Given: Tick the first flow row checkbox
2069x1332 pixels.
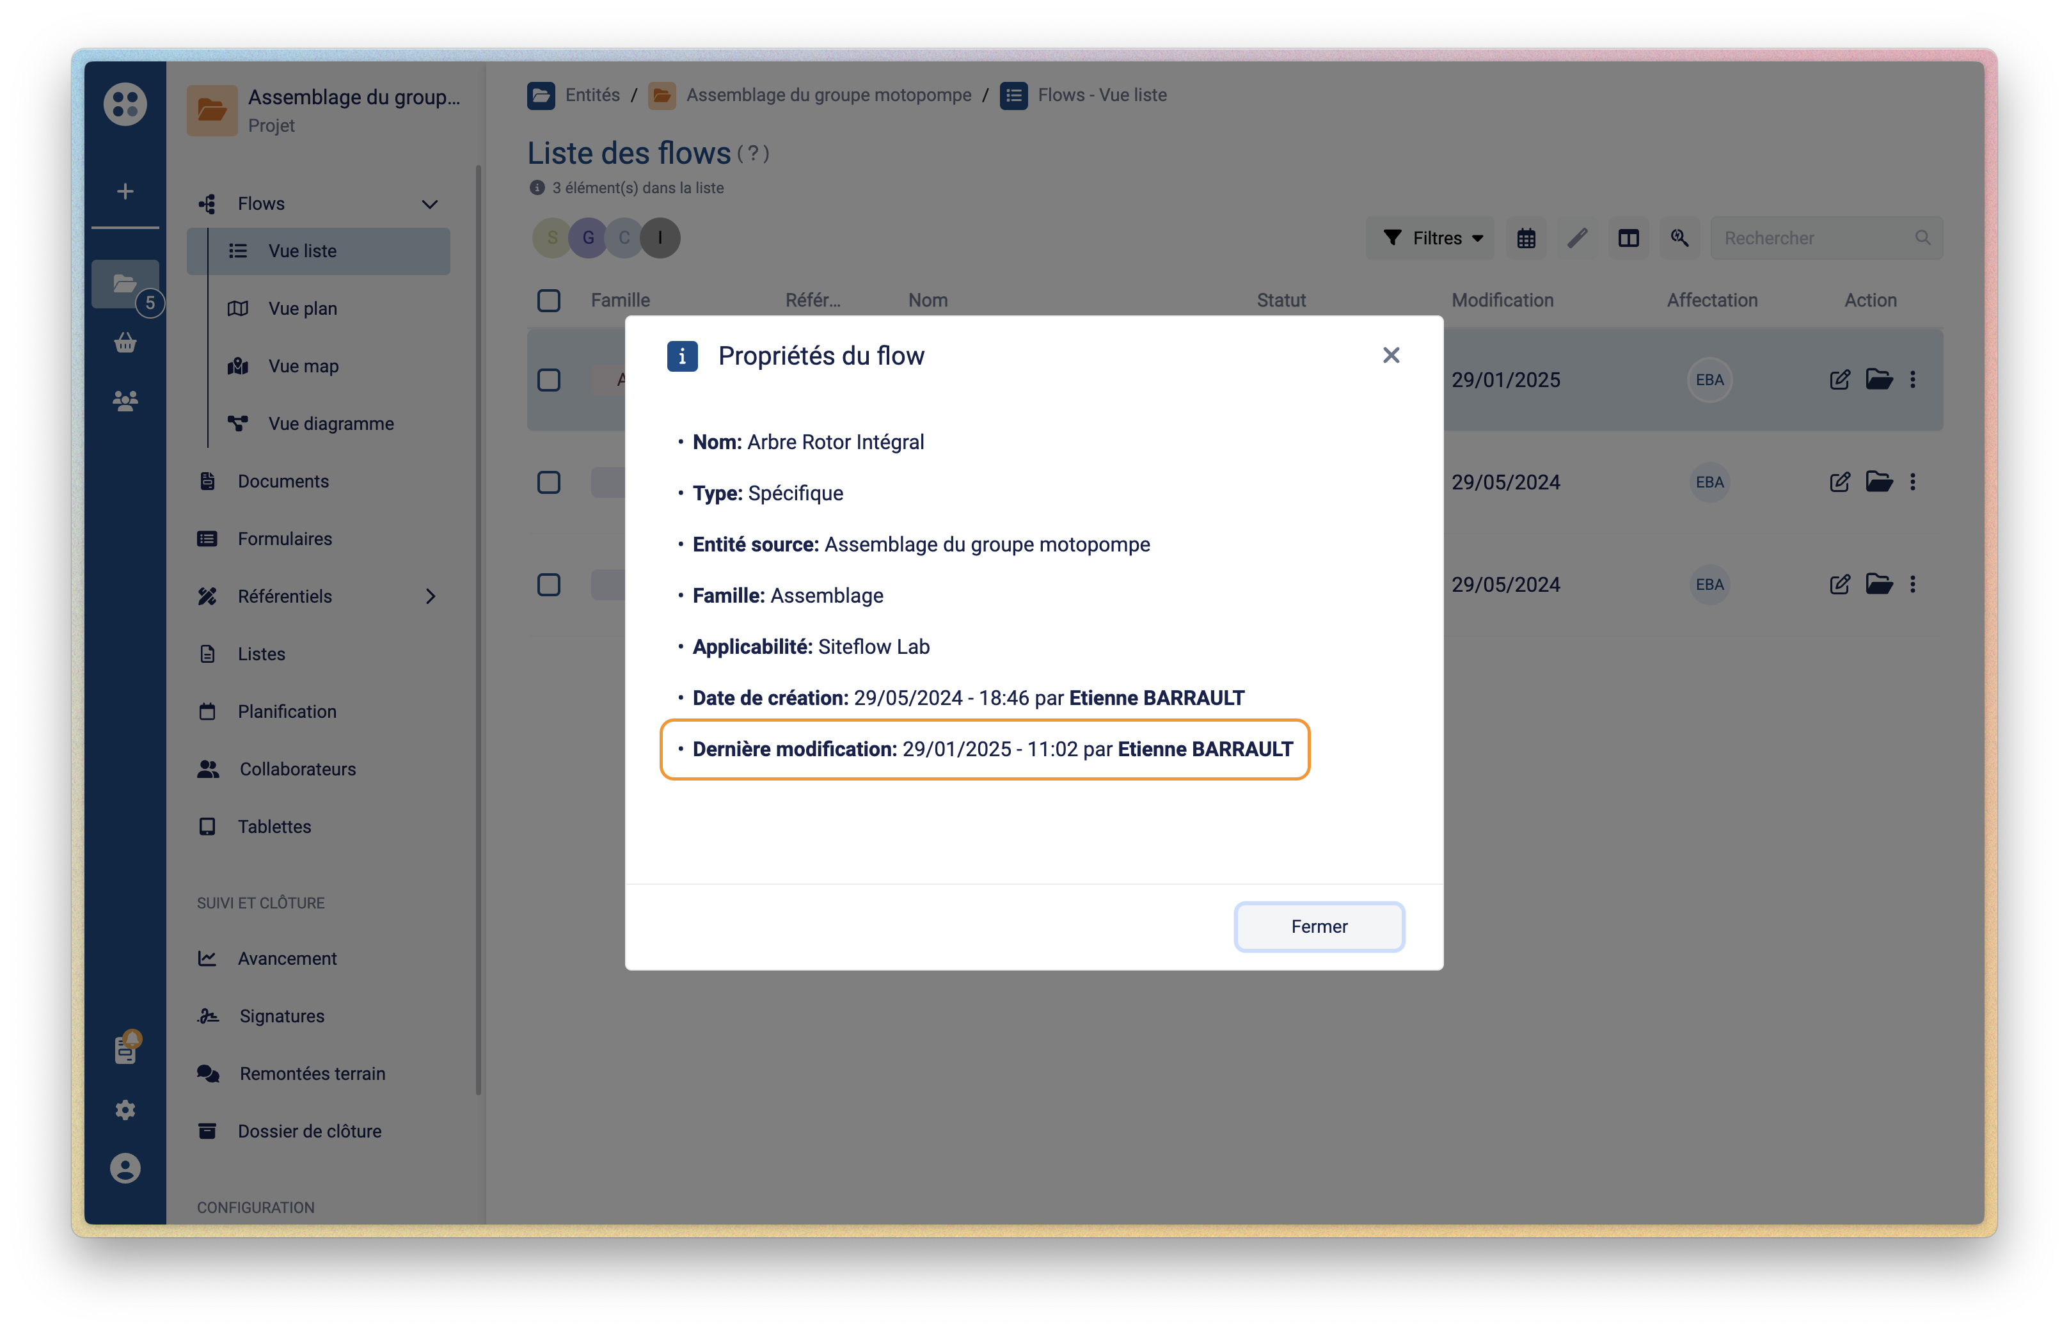Looking at the screenshot, I should (x=548, y=380).
